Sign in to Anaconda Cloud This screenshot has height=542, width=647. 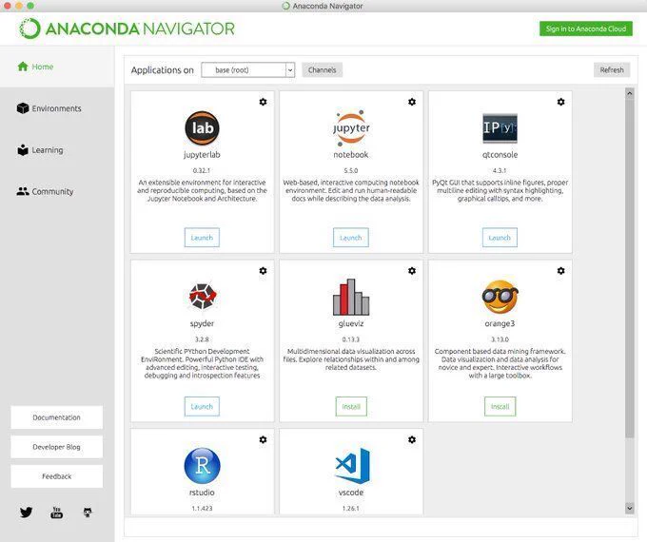[x=586, y=29]
